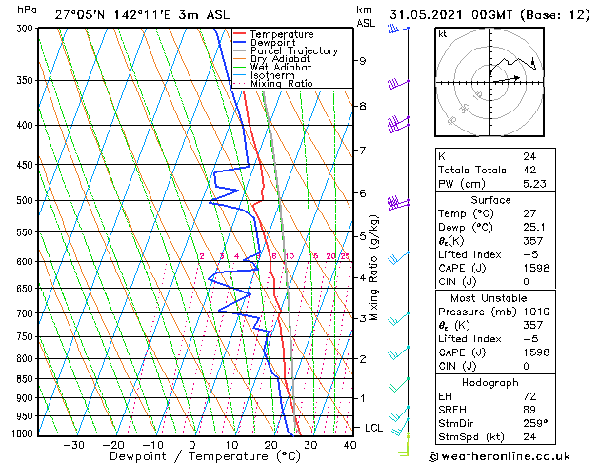The height and width of the screenshot is (463, 599).
Task: Select the 650 hPa pressure label
Action: pyautogui.click(x=27, y=289)
